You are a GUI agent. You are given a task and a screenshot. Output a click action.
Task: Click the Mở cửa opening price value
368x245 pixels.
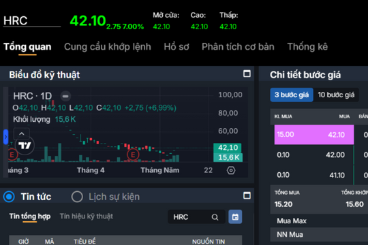tap(162, 27)
